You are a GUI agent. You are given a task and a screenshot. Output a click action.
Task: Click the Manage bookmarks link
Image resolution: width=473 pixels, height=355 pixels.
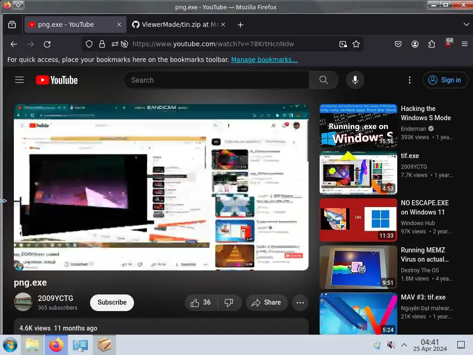(x=264, y=60)
